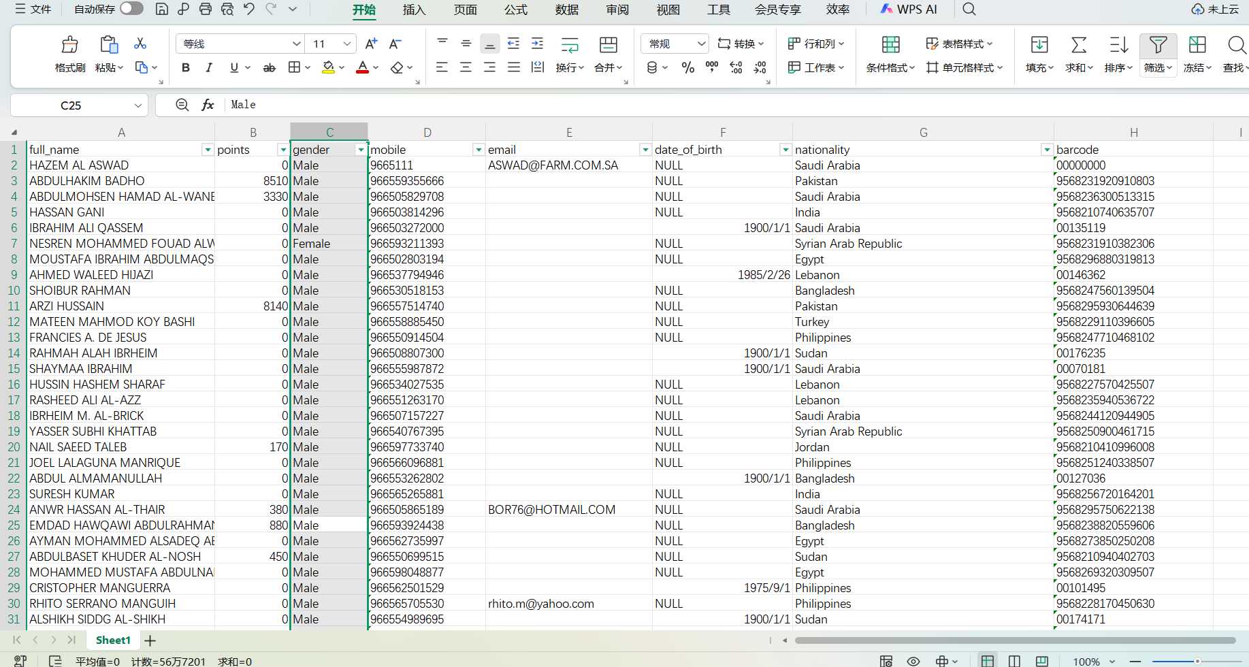The width and height of the screenshot is (1249, 667).
Task: Open the font name dropdown
Action: pyautogui.click(x=297, y=44)
